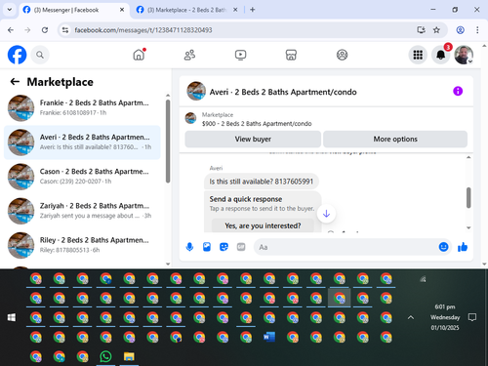Jump to latest message with down-arrow button
488x366 pixels.
tap(326, 214)
